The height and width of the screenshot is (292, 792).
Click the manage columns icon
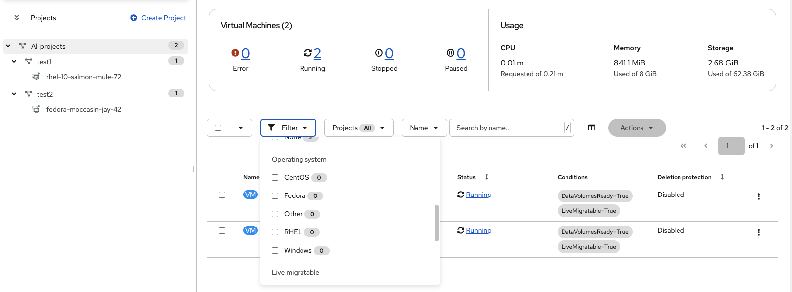pos(592,128)
